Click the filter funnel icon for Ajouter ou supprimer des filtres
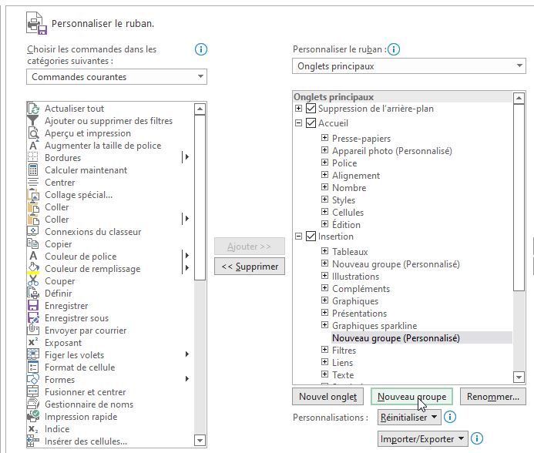Viewport: 534px width, 453px height. (x=33, y=121)
